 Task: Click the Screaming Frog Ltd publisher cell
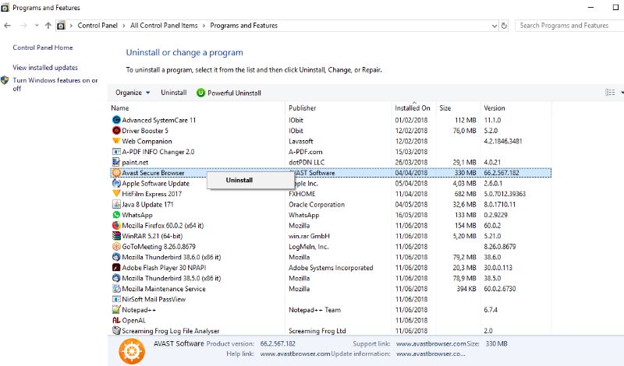[317, 331]
